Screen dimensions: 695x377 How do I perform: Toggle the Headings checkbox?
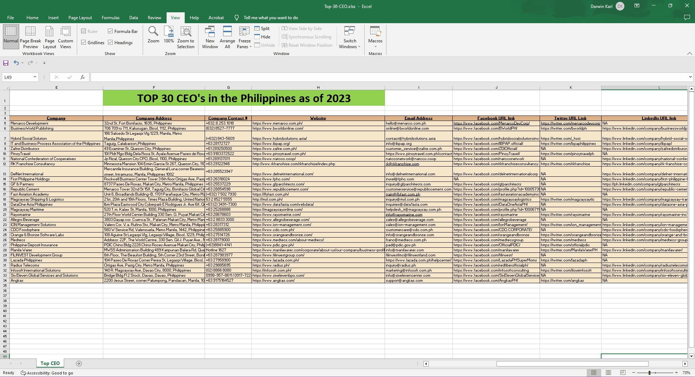tap(110, 43)
